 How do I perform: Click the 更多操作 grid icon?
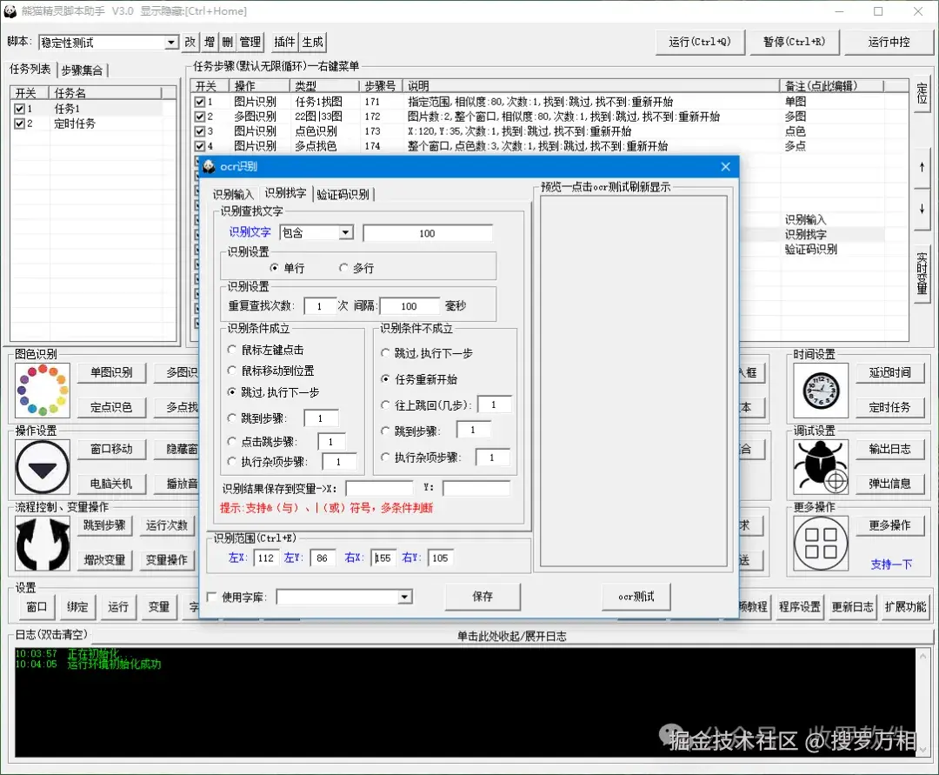[820, 543]
